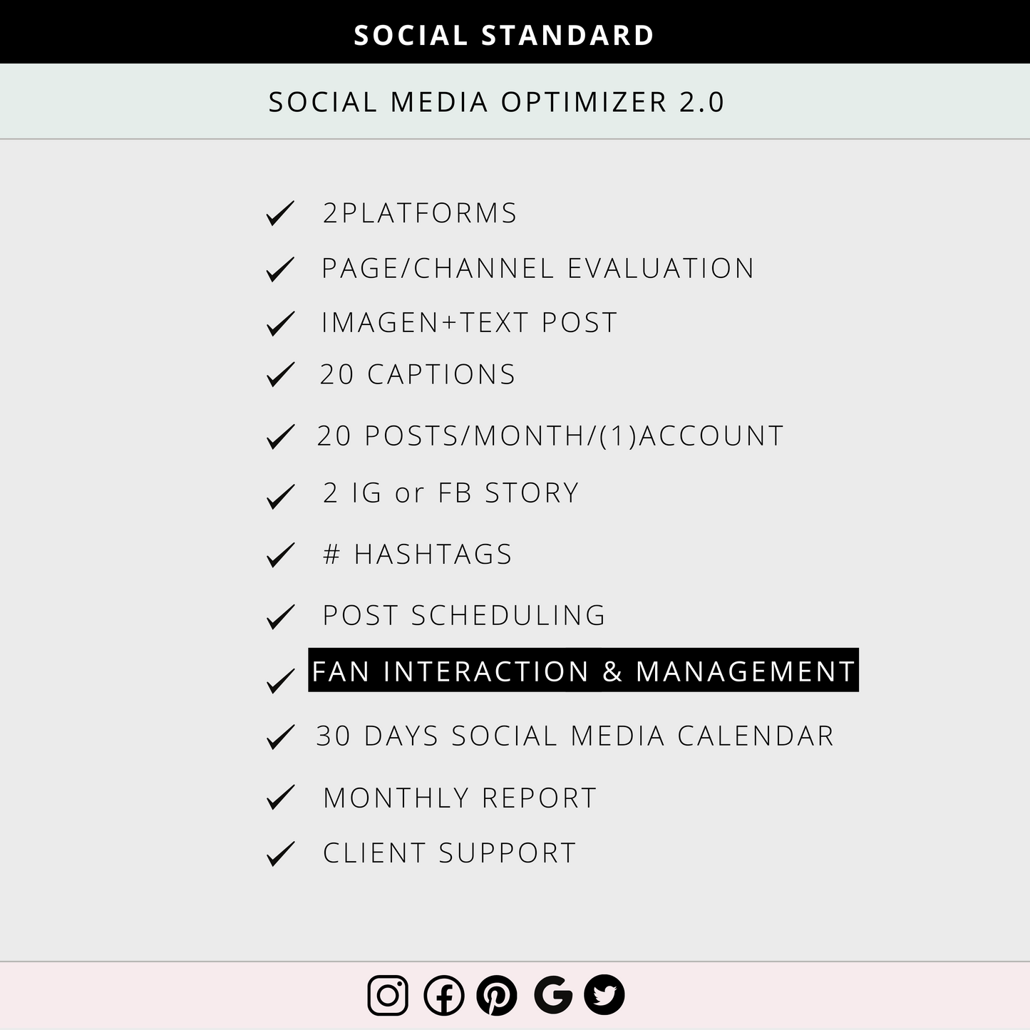Click 30 DAYS SOCIAL MEDIA CALENDAR item
The width and height of the screenshot is (1030, 1030).
coord(575,736)
